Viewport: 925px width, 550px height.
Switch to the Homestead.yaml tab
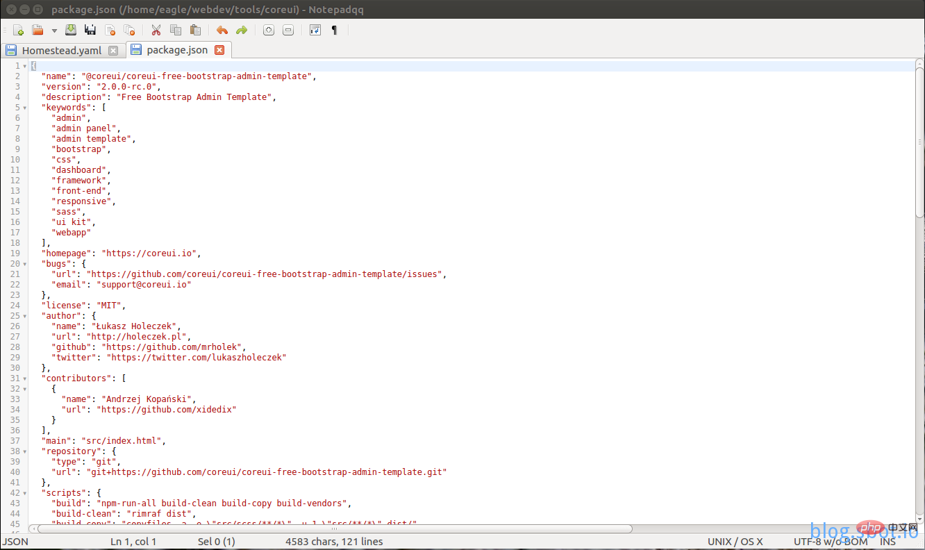62,50
